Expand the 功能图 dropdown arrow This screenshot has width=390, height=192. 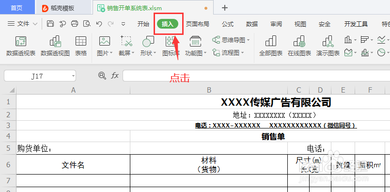coord(205,53)
